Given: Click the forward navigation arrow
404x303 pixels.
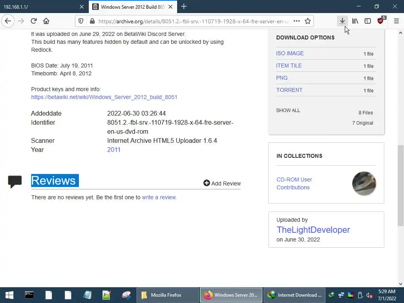Looking at the screenshot, I should 21,21.
